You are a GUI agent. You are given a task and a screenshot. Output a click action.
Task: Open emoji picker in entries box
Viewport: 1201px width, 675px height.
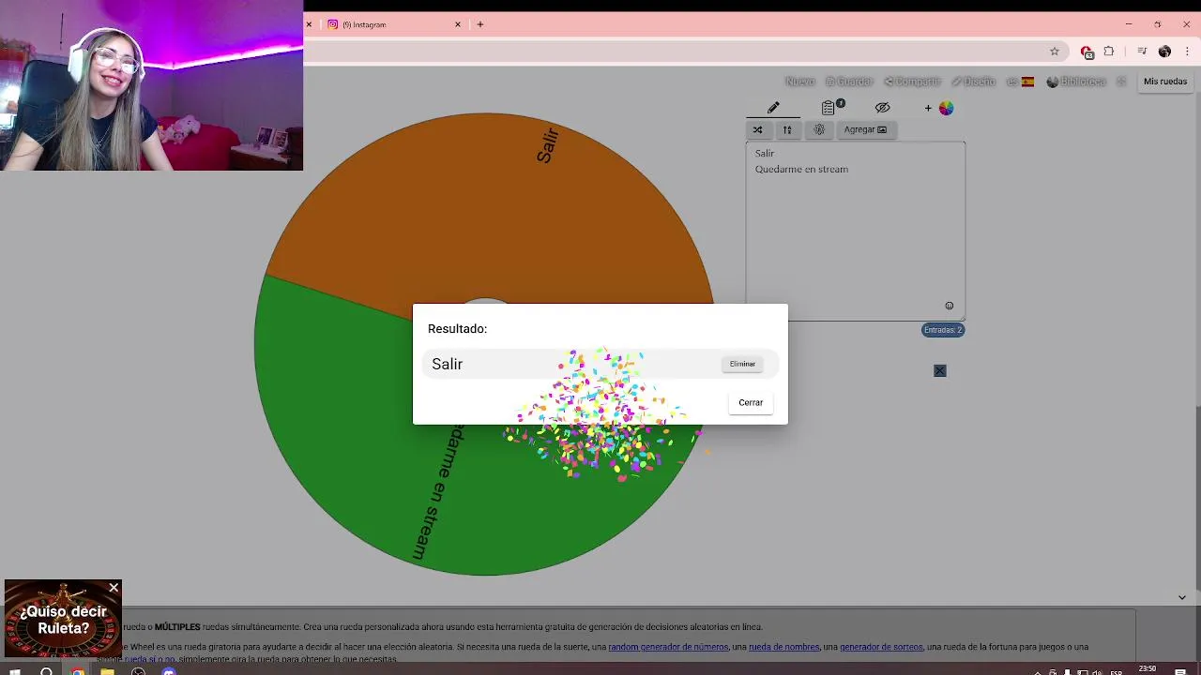pos(949,306)
